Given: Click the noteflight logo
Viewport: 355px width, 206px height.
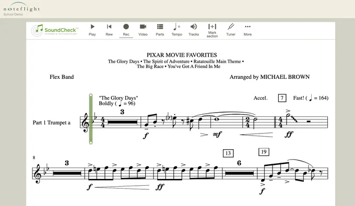Looking at the screenshot, I should coord(21,7).
